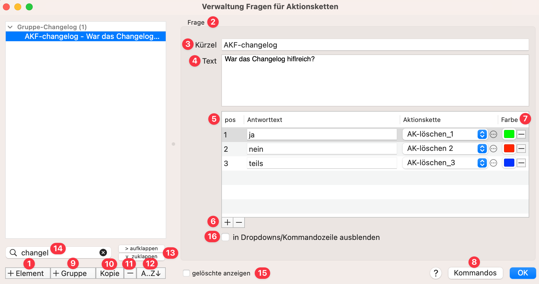
Task: Sort entries with the A..Z button
Action: coord(151,273)
